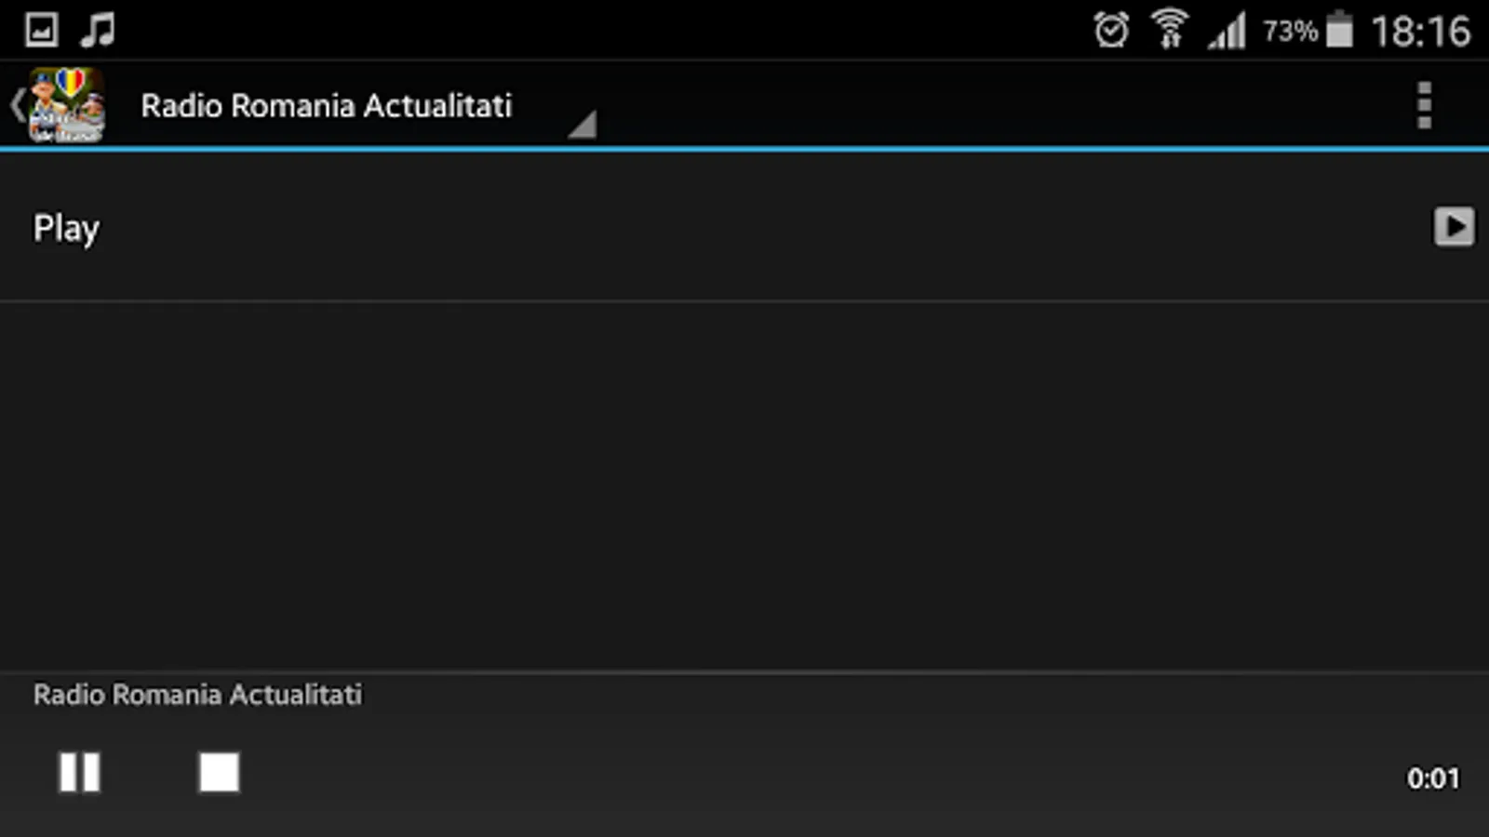Tap the 0:01 elapsed time counter
Viewport: 1489px width, 837px height.
point(1433,778)
